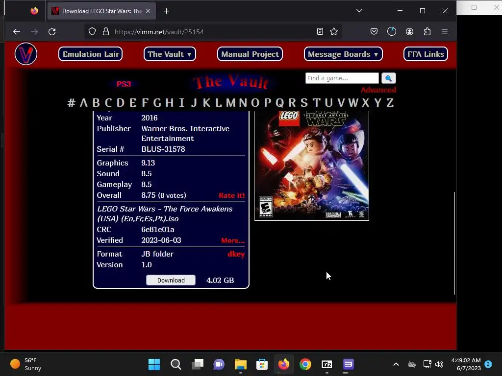Go to Emulation Lair
Viewport: 502px width, 376px height.
tap(91, 54)
